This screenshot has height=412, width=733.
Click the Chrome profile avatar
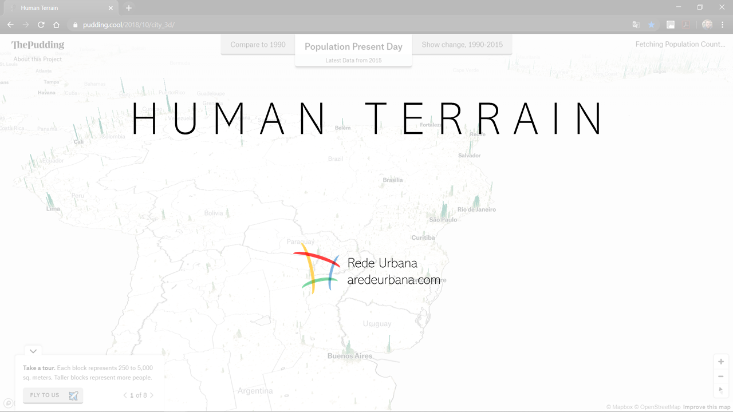click(707, 25)
